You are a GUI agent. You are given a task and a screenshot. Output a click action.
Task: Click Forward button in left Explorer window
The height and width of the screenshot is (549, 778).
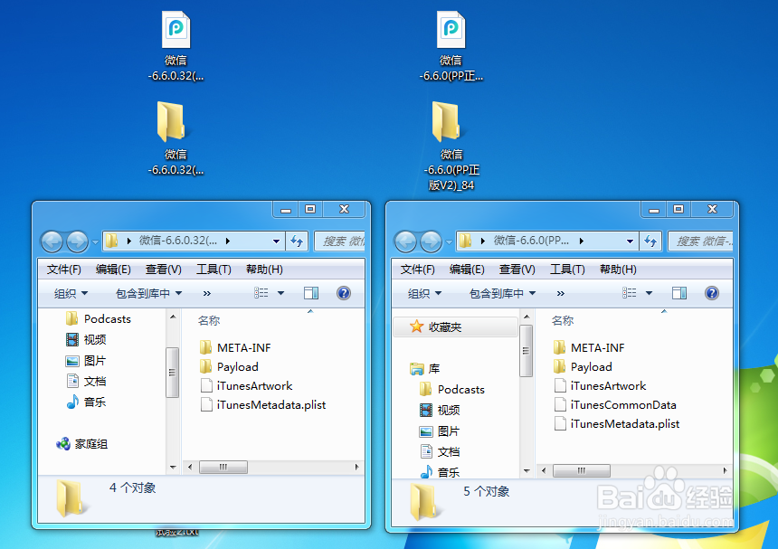[x=78, y=241]
